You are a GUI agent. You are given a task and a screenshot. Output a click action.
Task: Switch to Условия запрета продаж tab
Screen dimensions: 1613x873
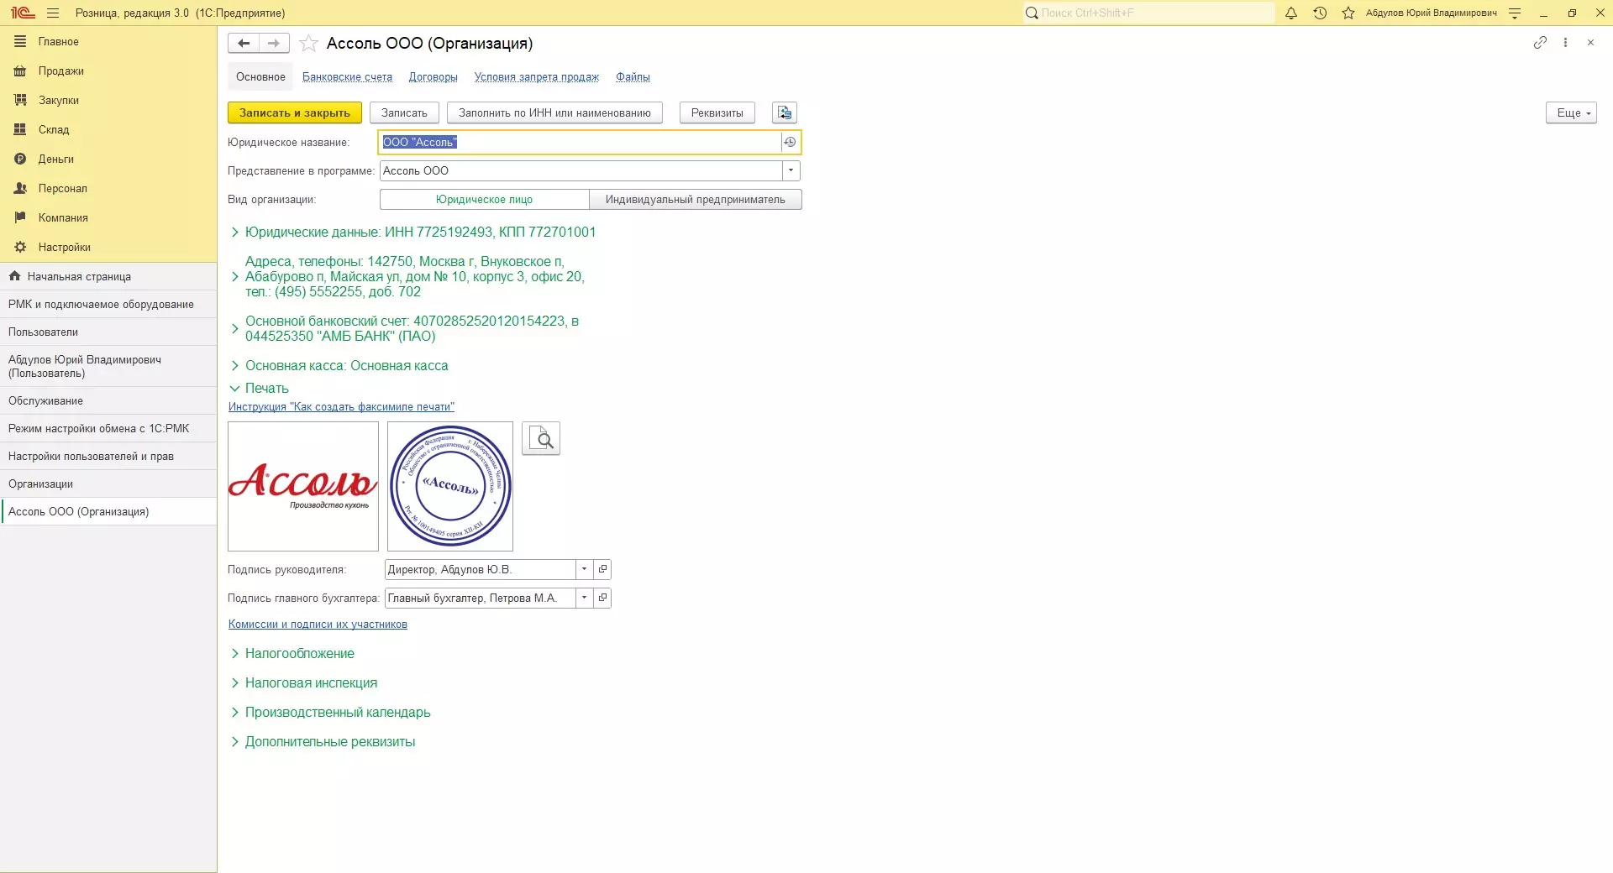tap(537, 76)
